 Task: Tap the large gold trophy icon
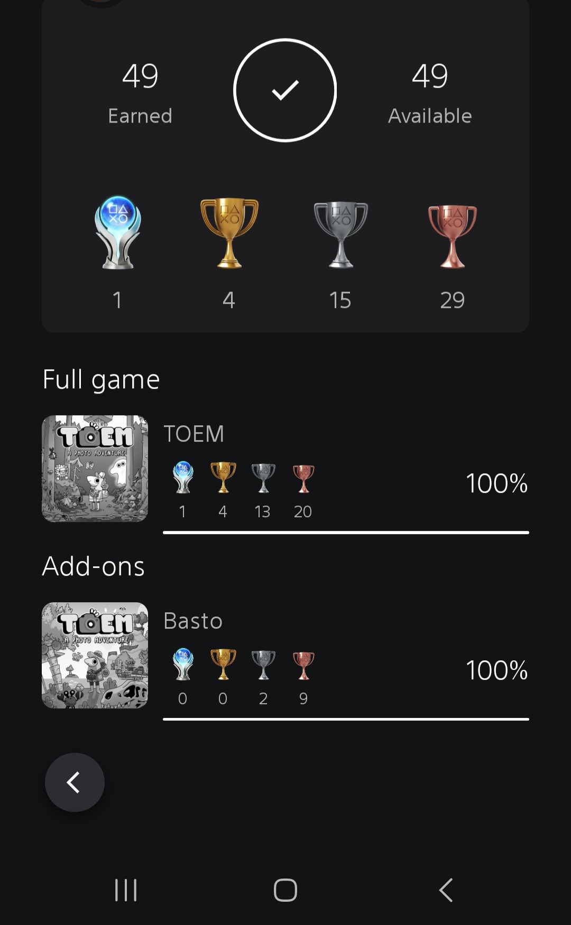click(x=229, y=232)
